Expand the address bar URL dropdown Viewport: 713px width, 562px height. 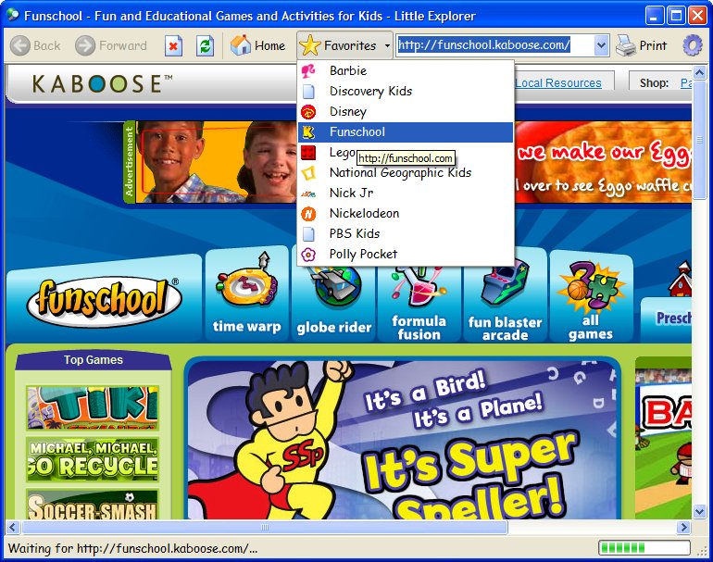(601, 45)
